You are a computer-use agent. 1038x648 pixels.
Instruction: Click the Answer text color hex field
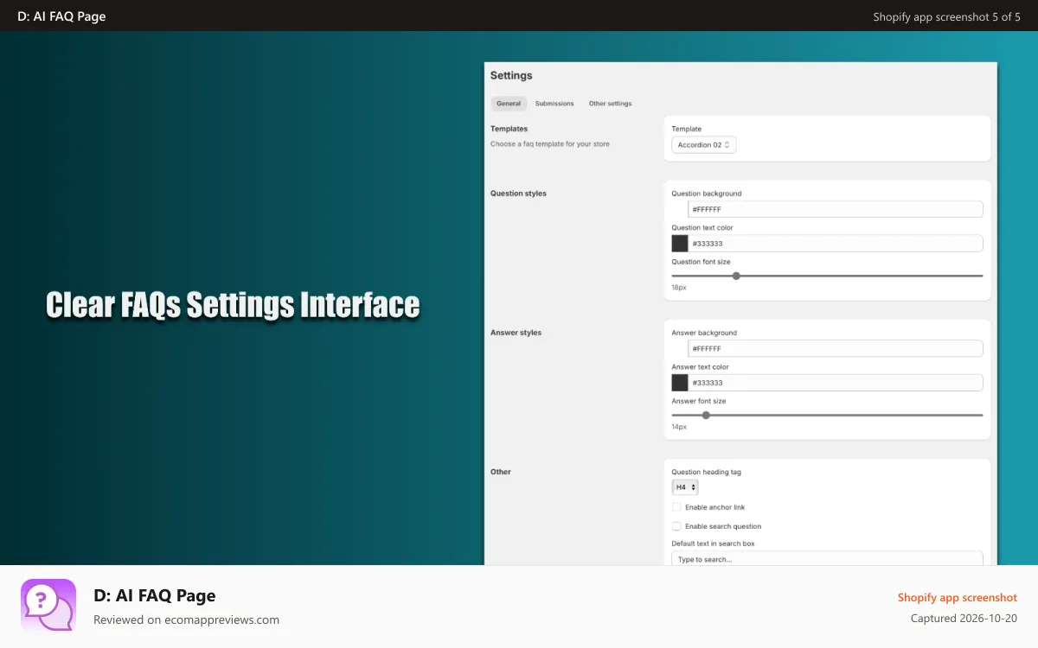click(x=836, y=383)
